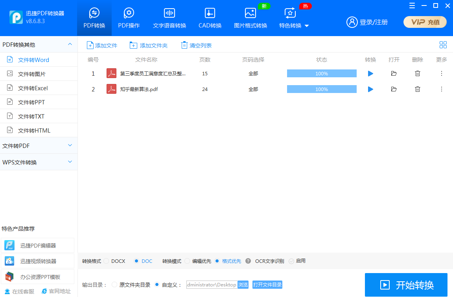Enable the OCR 启用 checkbox

(x=291, y=261)
